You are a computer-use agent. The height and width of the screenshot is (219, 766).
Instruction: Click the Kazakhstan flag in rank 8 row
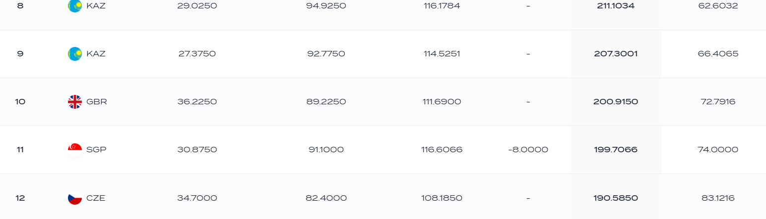(74, 6)
